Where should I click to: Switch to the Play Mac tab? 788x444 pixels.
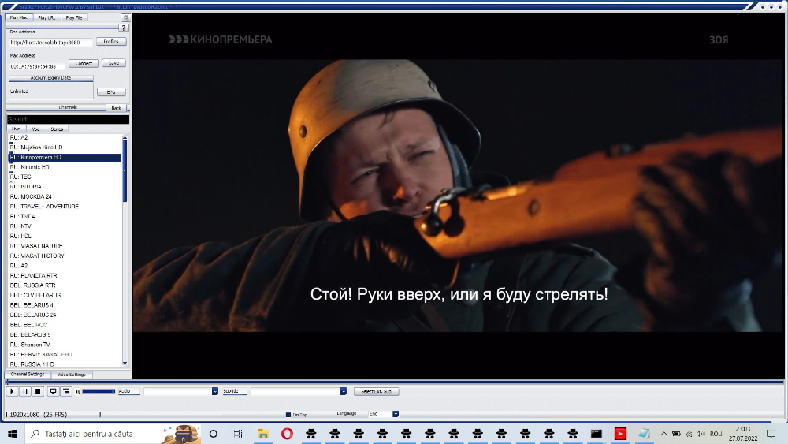click(19, 17)
